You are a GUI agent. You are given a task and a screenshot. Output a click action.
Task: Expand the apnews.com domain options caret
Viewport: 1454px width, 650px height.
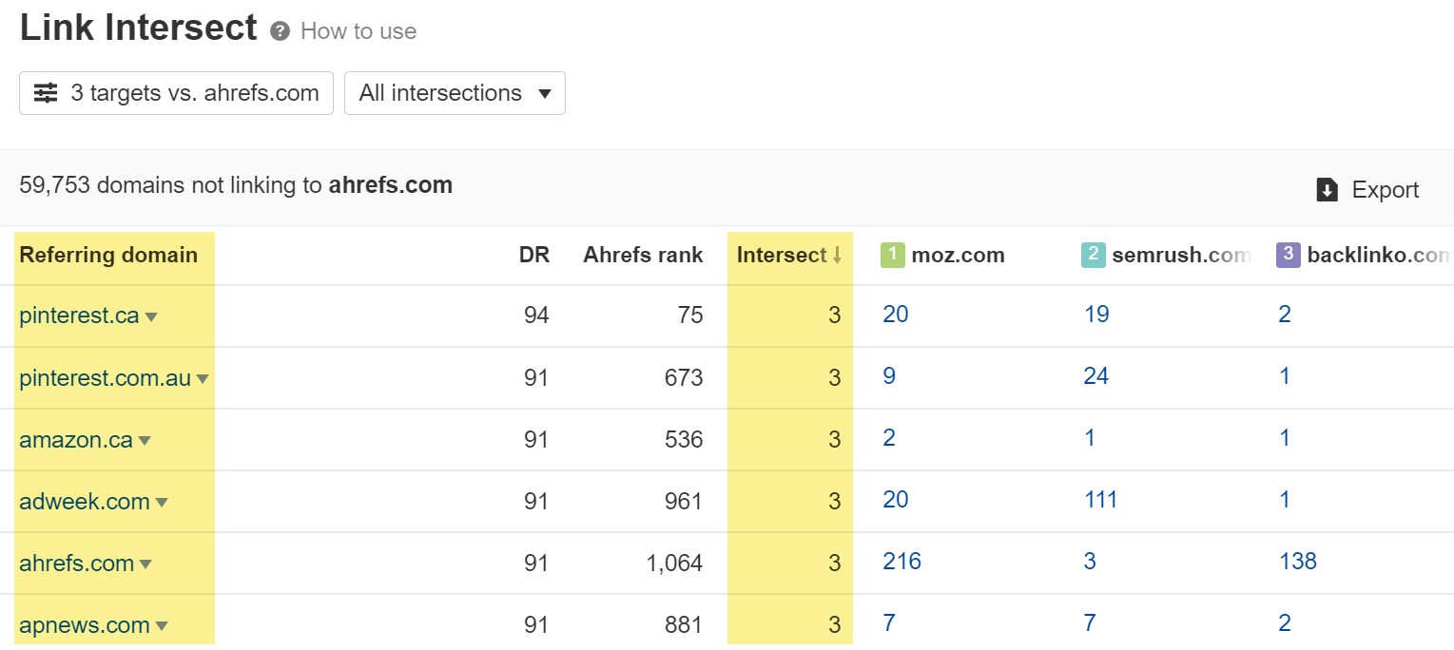point(161,625)
